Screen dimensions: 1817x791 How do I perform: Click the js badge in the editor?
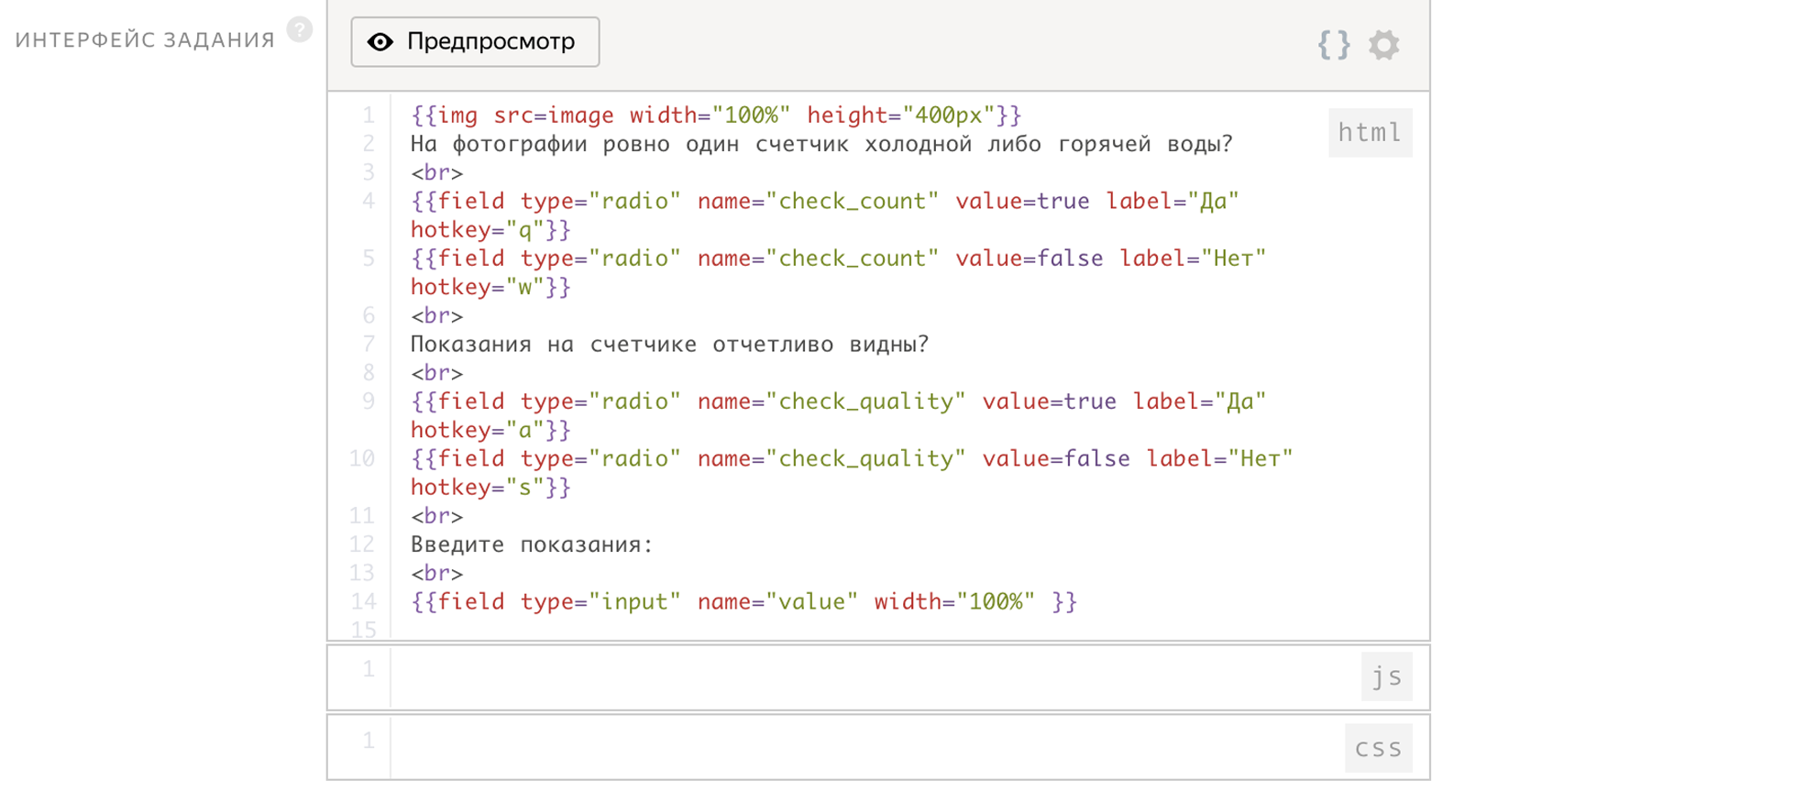(x=1386, y=676)
